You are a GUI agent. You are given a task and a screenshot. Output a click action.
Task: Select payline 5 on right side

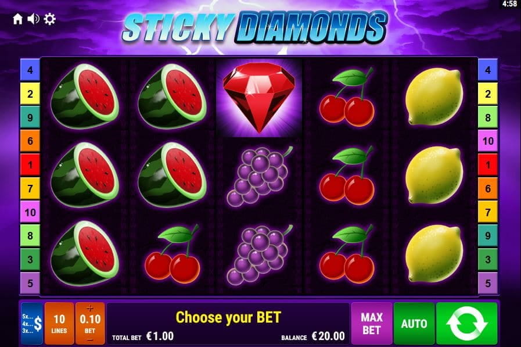click(488, 283)
